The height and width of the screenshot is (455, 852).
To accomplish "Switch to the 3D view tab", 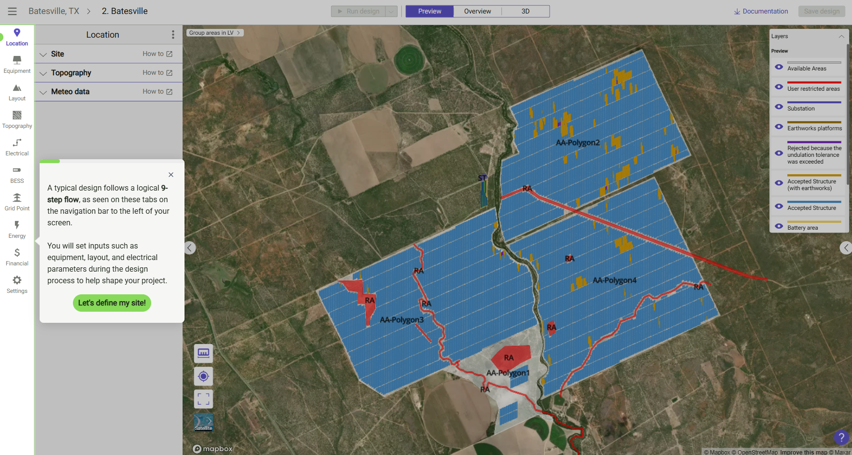I will [525, 12].
